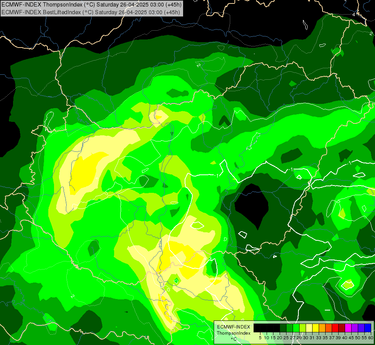Image resolution: width=375 pixels, height=345 pixels.
Task: Pick the indigo 50–55 legend swatch
Action: point(361,328)
